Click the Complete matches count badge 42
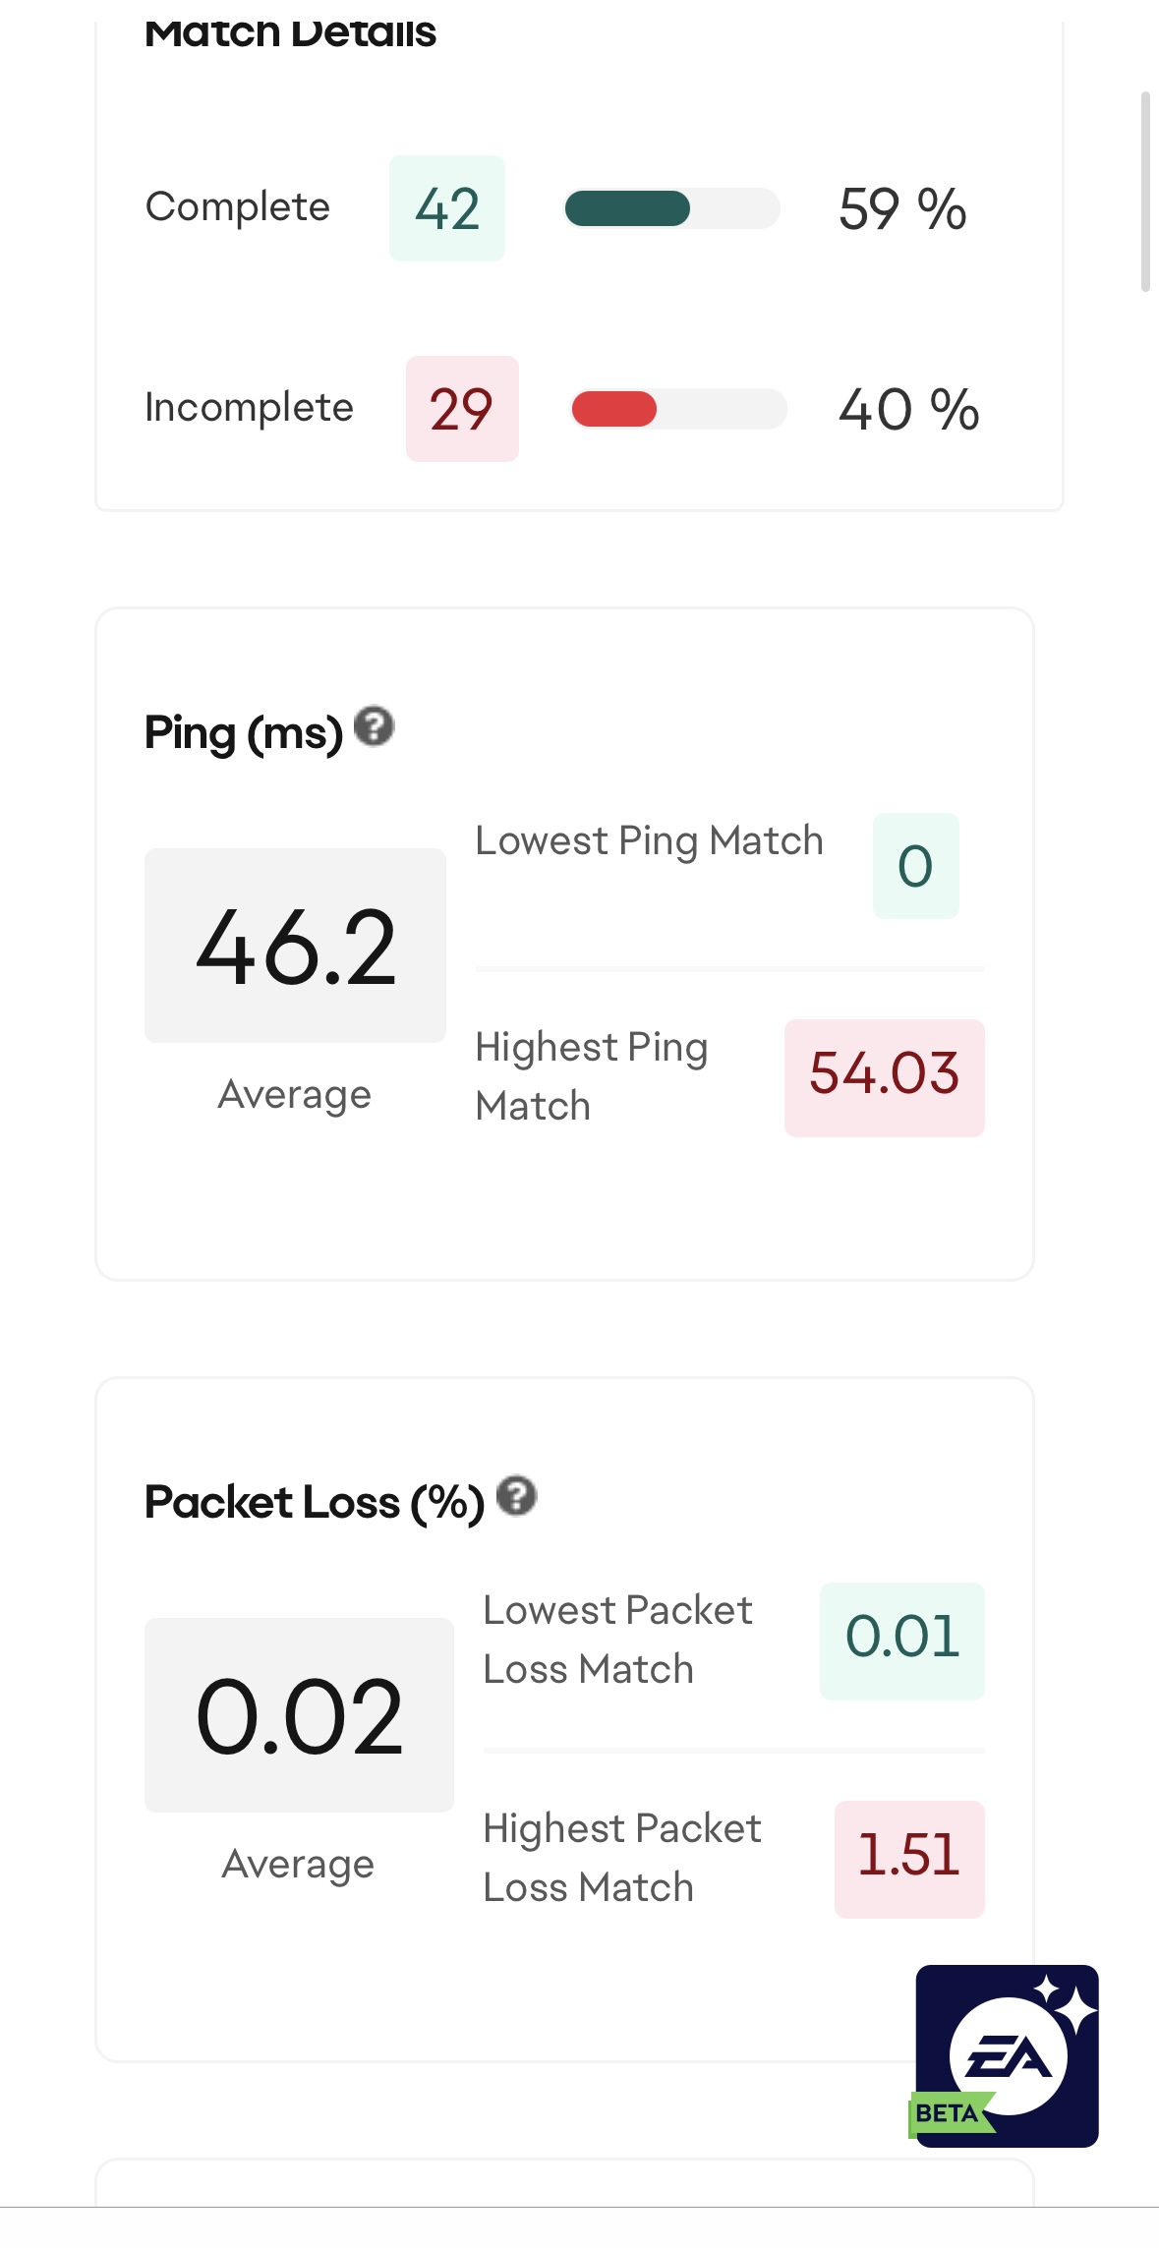 (447, 208)
